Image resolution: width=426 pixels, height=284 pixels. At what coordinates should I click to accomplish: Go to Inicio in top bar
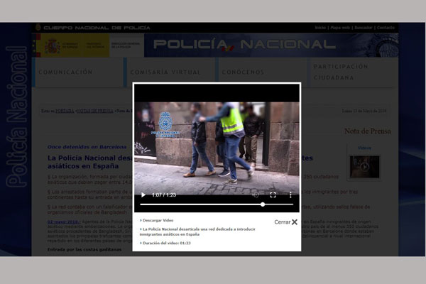pos(320,28)
